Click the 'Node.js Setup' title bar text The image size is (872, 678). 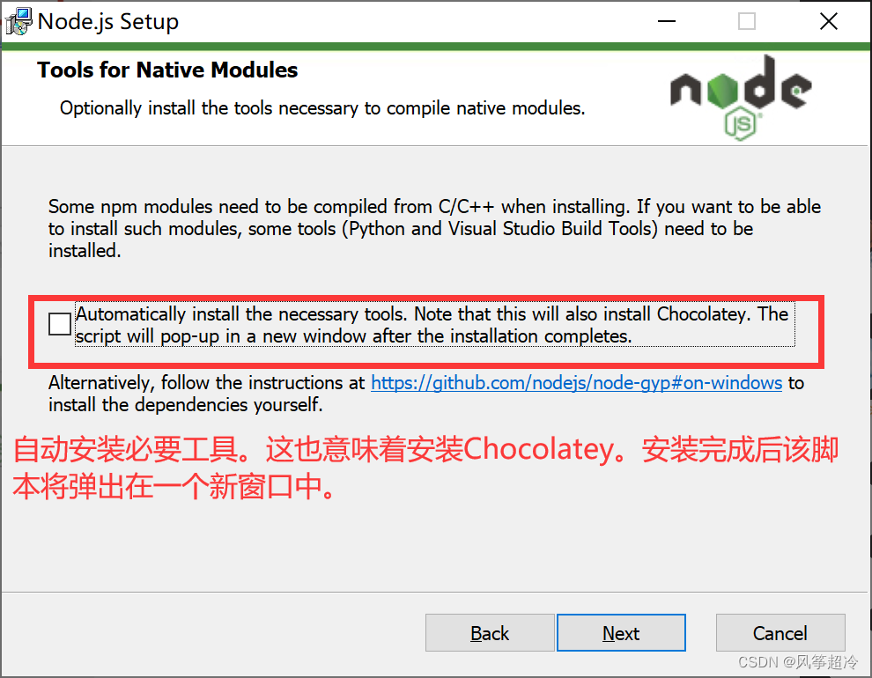[108, 22]
